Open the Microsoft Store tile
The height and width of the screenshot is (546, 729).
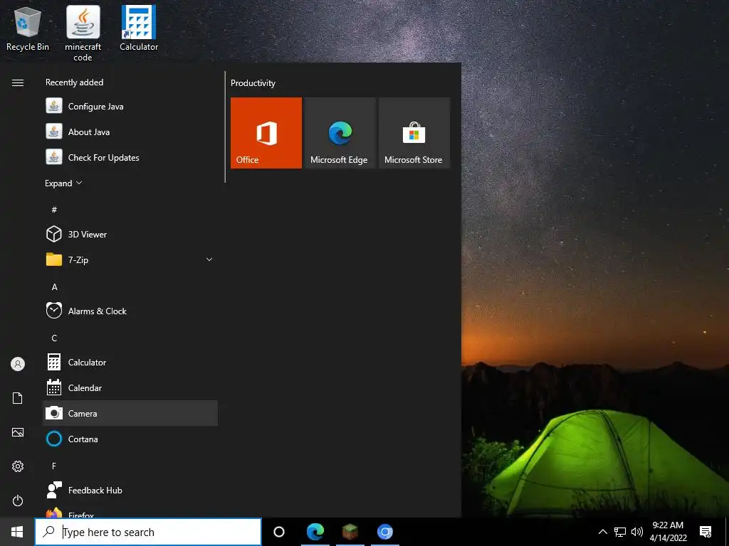click(414, 133)
